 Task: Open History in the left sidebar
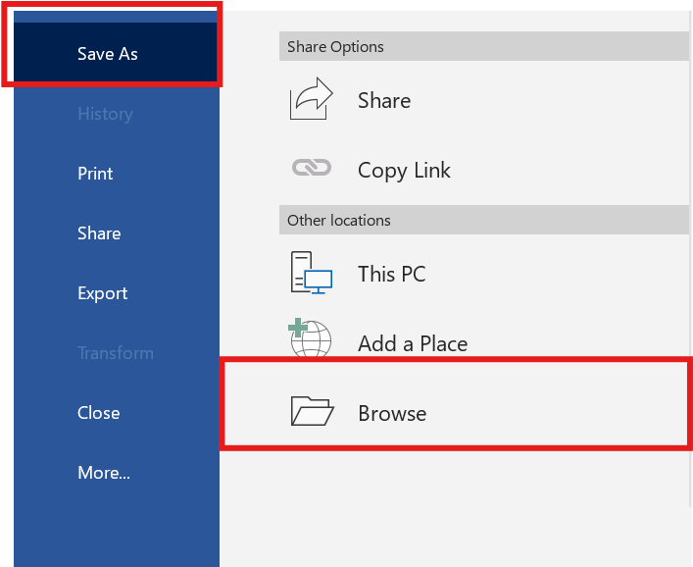click(x=105, y=114)
